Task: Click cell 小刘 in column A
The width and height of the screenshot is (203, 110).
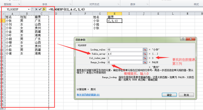Action: click(x=12, y=24)
